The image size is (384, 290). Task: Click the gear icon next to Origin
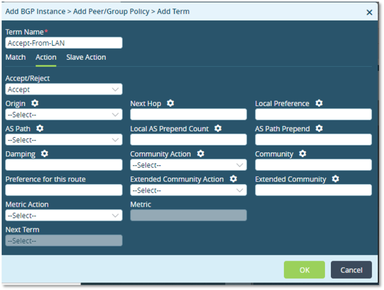[x=35, y=104]
